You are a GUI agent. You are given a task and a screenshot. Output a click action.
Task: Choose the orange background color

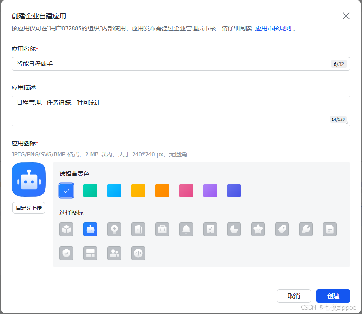coord(162,191)
